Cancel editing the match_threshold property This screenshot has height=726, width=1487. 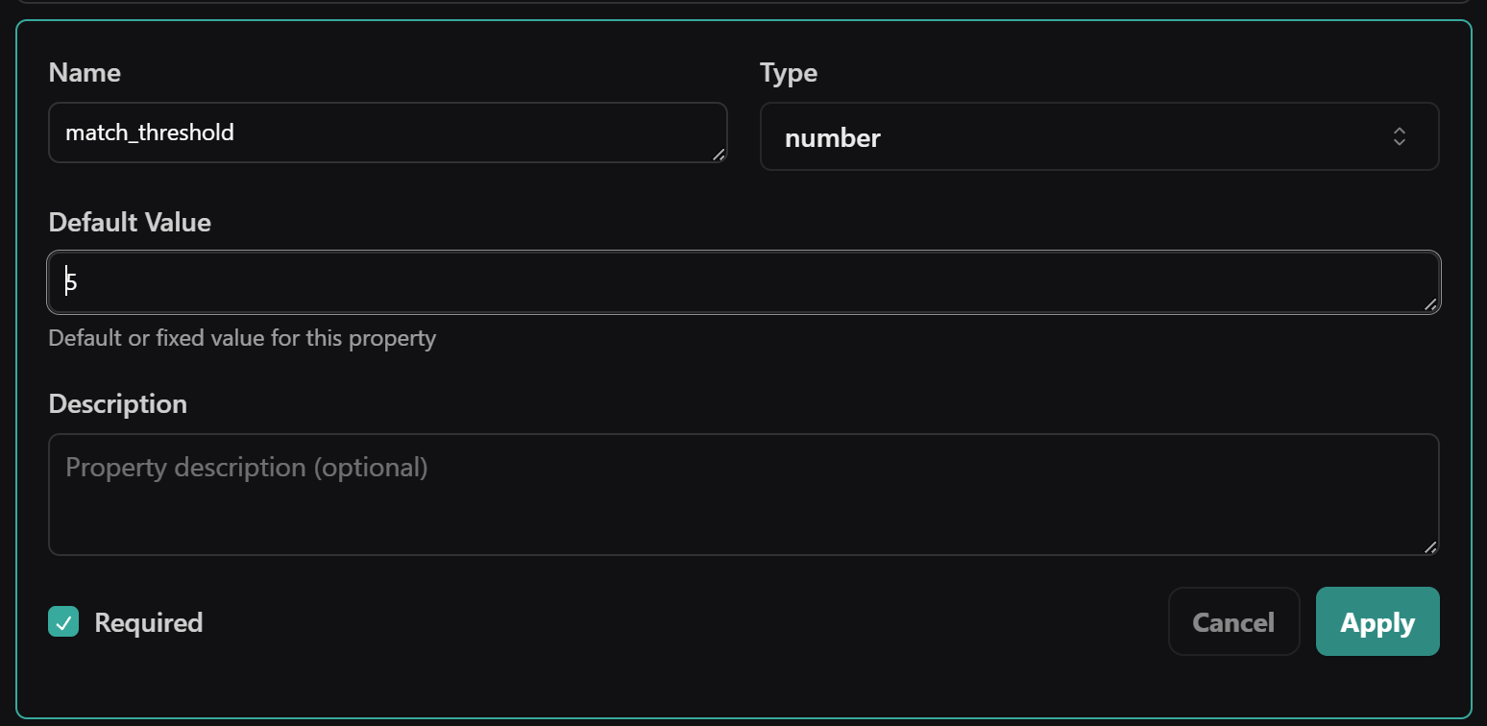pos(1234,621)
